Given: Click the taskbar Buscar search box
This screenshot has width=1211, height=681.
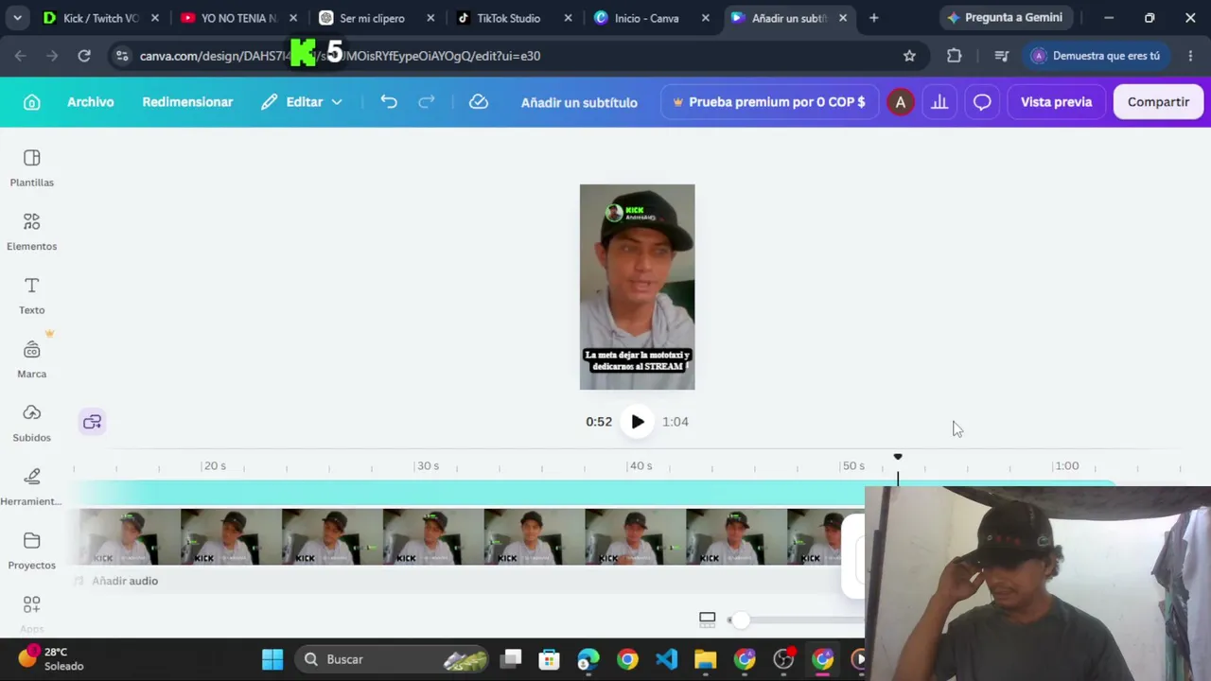Looking at the screenshot, I should coord(392,659).
